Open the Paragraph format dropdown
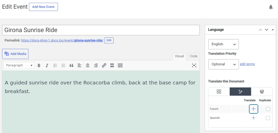Viewport: 278px width, 133px height. point(19,65)
